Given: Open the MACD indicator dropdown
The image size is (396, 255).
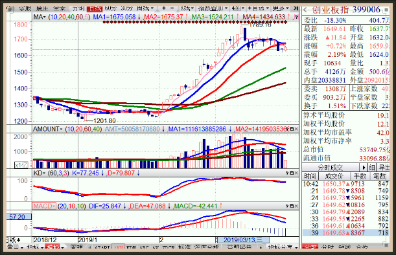Looking at the screenshot, I should pos(44,206).
